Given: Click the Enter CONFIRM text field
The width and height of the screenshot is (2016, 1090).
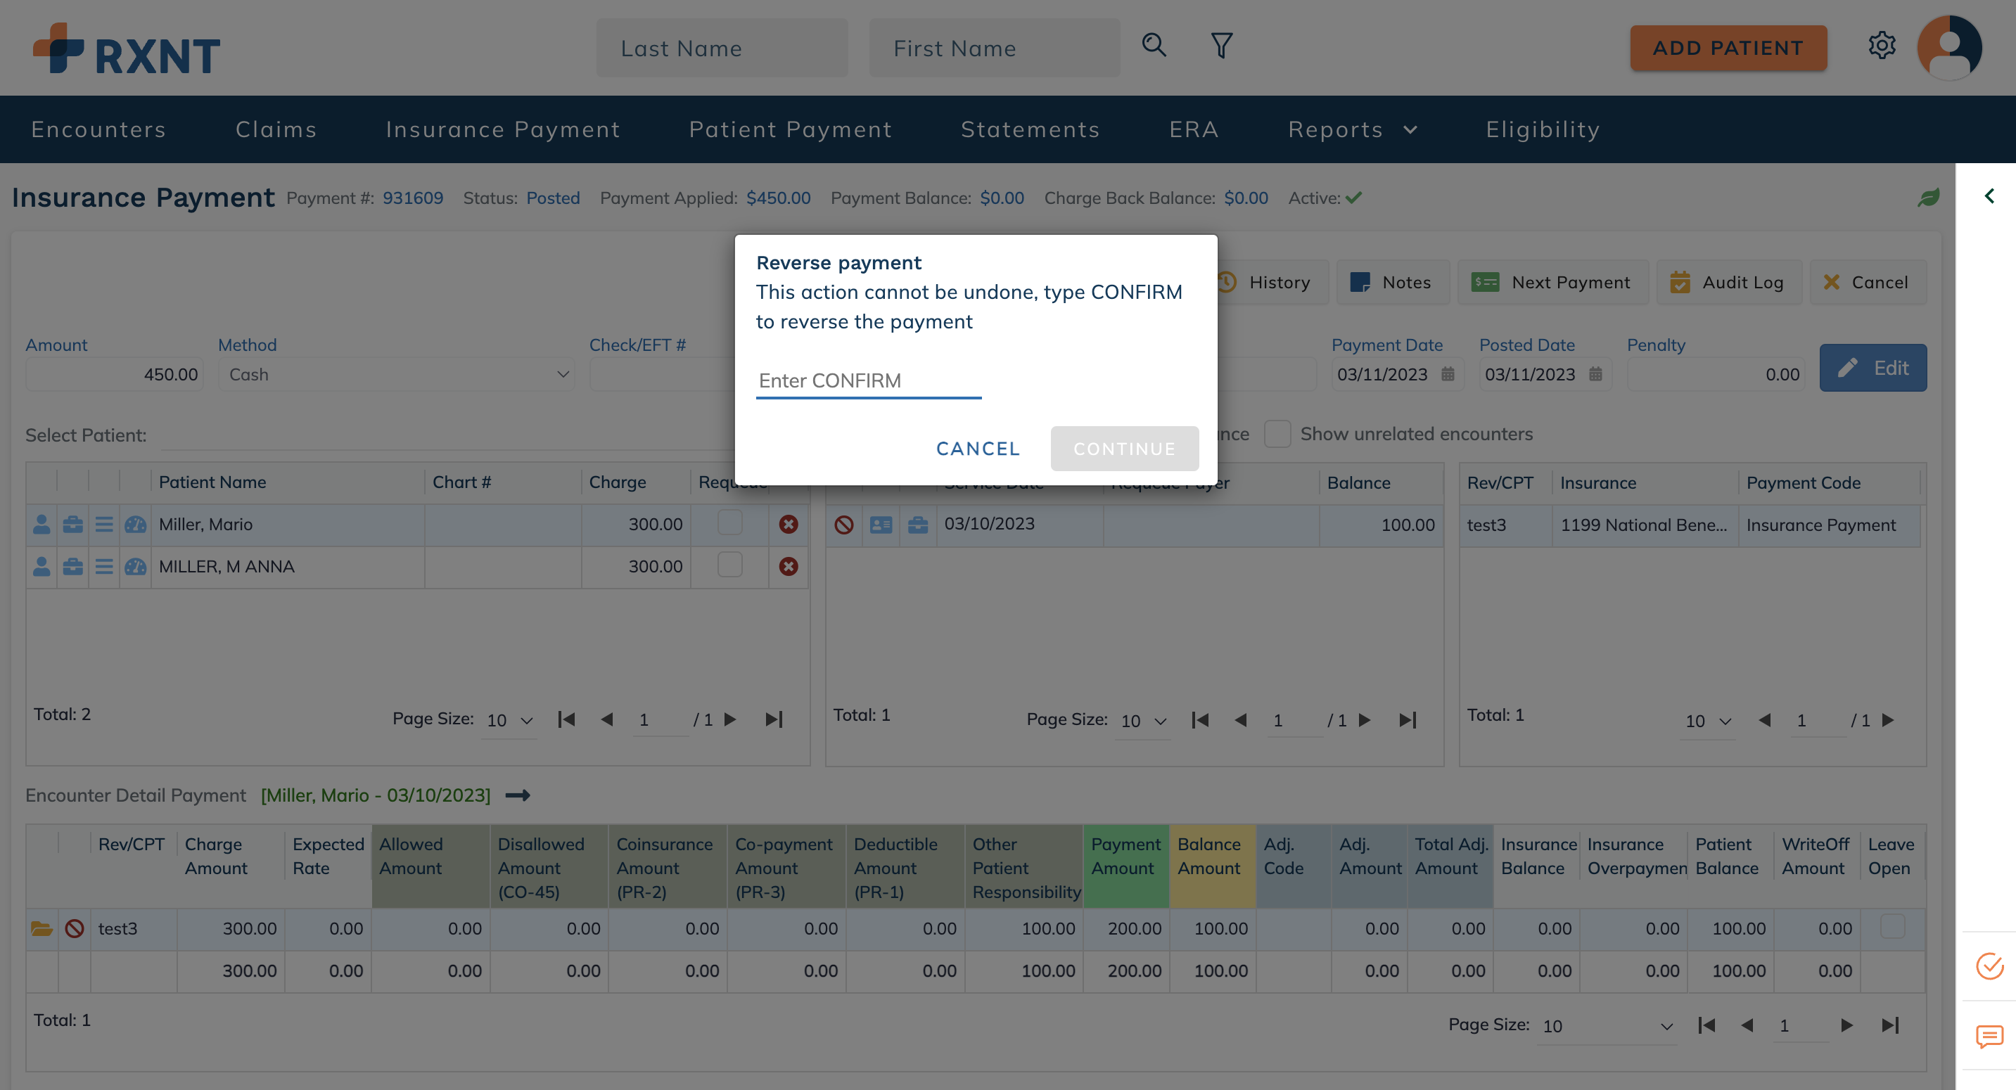Looking at the screenshot, I should pos(868,381).
